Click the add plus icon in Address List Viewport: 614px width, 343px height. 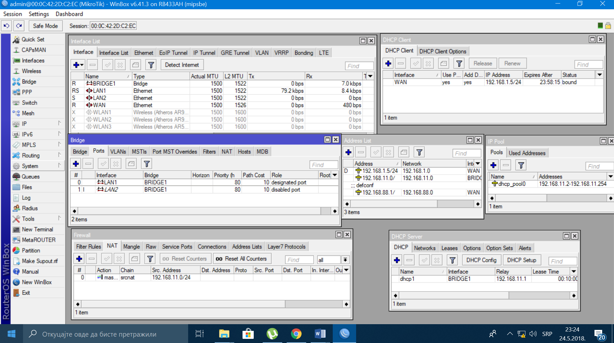[348, 152]
